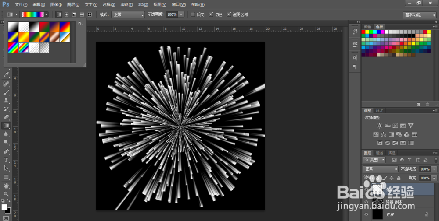The height and width of the screenshot is (221, 439).
Task: Select the Dodge tool
Action: point(6,143)
